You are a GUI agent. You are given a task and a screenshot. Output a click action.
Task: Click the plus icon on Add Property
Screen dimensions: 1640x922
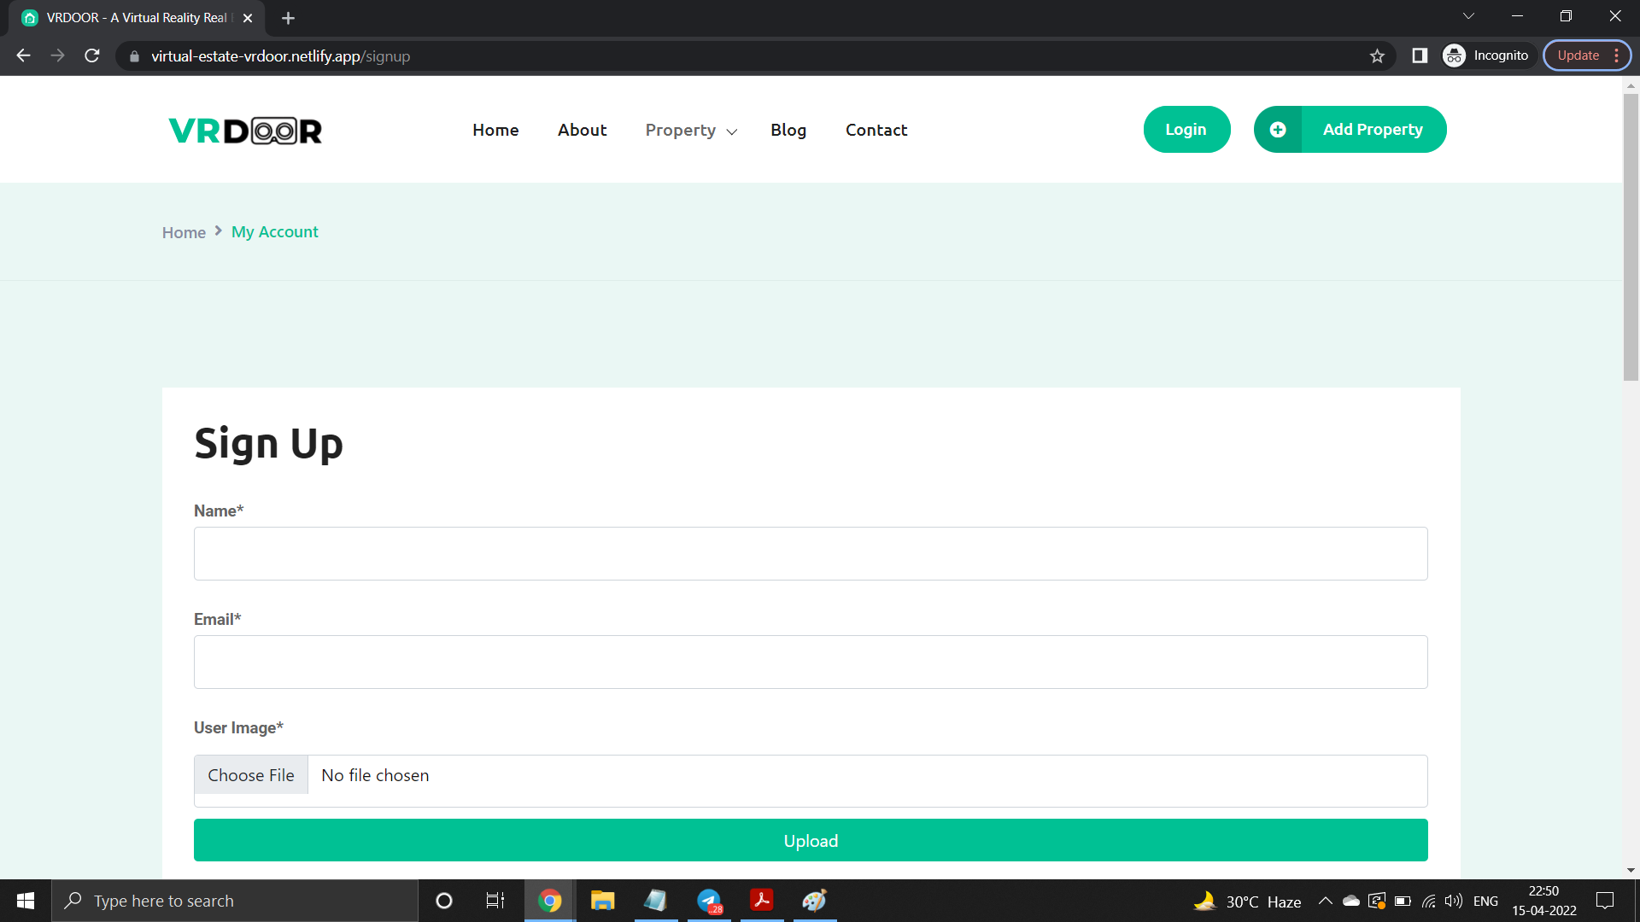tap(1278, 130)
